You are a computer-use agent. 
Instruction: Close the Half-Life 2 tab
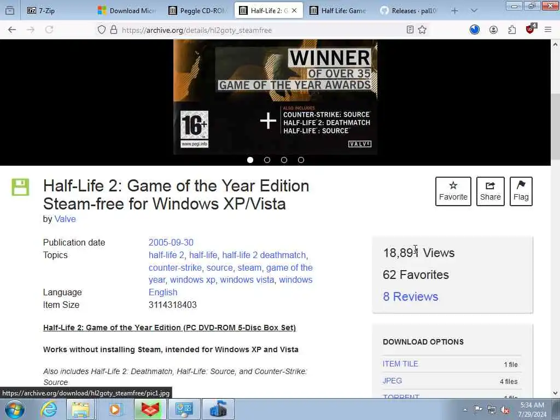pyautogui.click(x=294, y=11)
